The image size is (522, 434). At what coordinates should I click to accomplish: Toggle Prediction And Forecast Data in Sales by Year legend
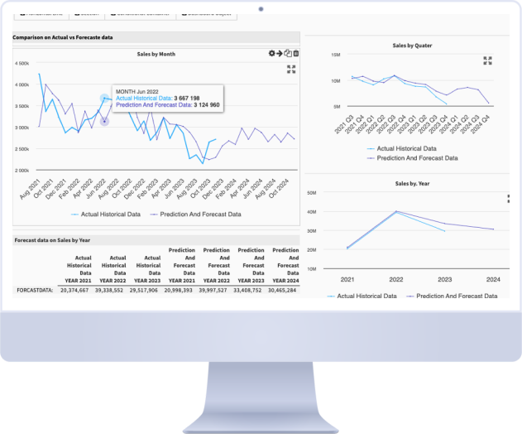coord(456,296)
